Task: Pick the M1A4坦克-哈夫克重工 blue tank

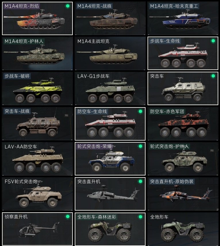Action: [x=183, y=18]
